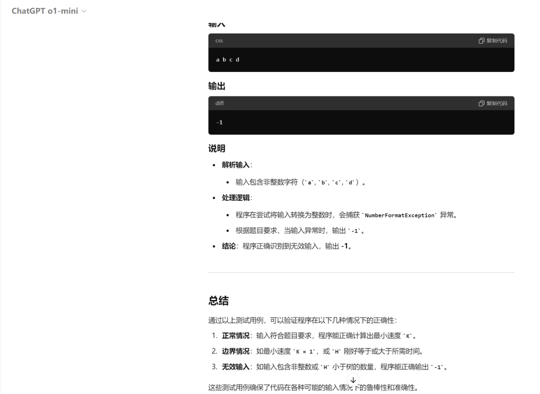Click the 'a b c d' code text

(x=227, y=59)
